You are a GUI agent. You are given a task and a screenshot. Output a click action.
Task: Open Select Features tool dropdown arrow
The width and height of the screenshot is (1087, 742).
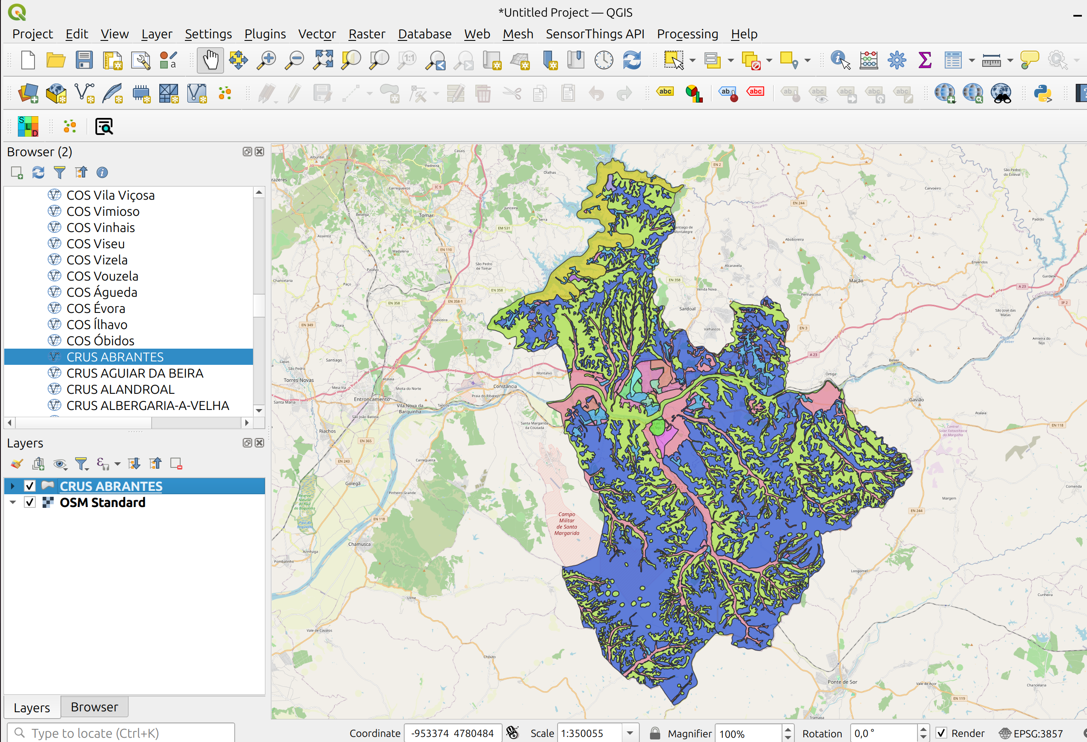click(692, 60)
